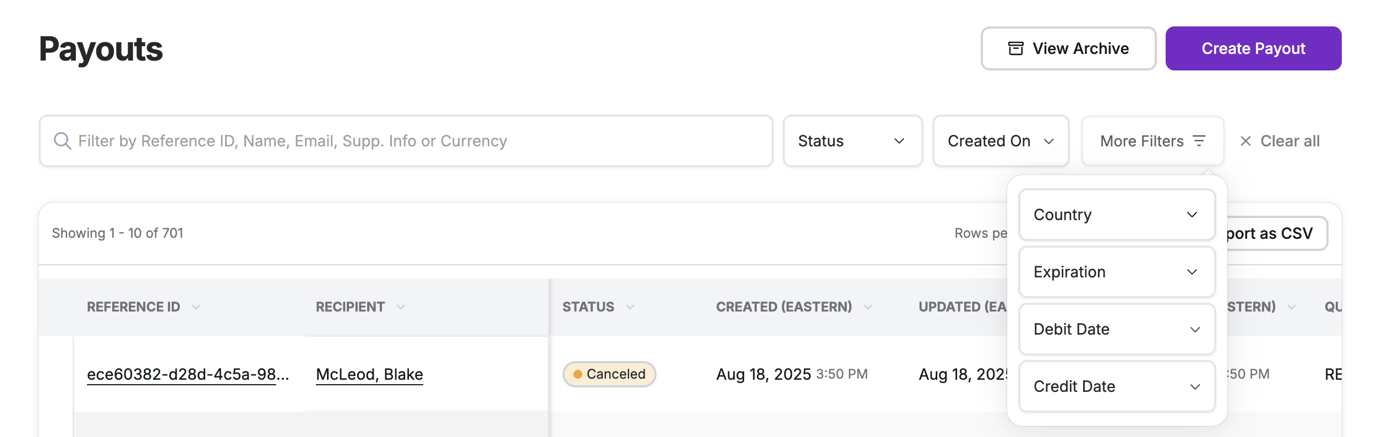This screenshot has width=1377, height=437.
Task: Click the Create Payout button
Action: pyautogui.click(x=1253, y=48)
